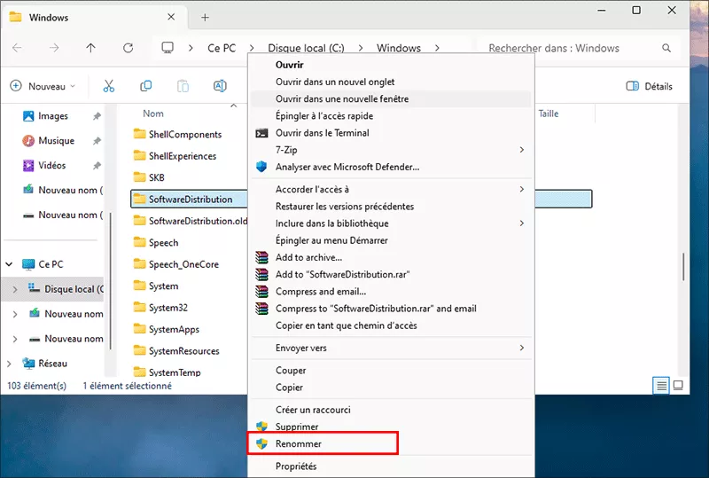
Task: Select Analyser avec Microsoft Defender option
Action: pos(347,167)
